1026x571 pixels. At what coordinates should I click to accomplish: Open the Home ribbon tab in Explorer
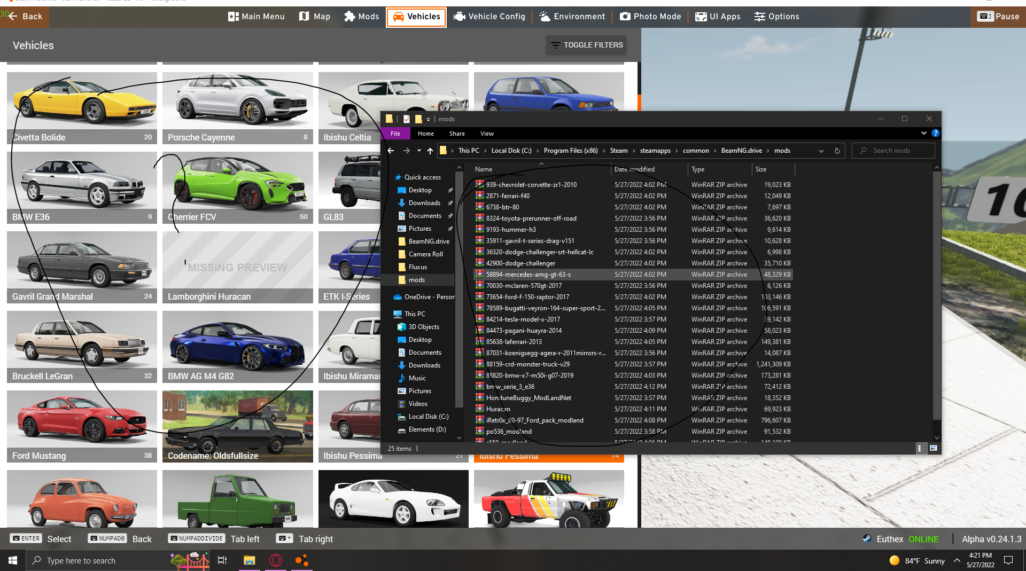pos(425,134)
